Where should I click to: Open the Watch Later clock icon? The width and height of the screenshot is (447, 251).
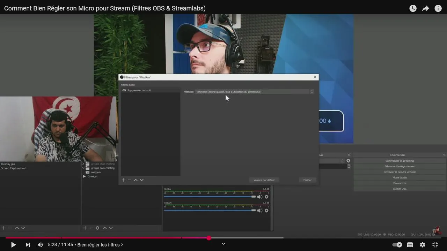coord(413,8)
